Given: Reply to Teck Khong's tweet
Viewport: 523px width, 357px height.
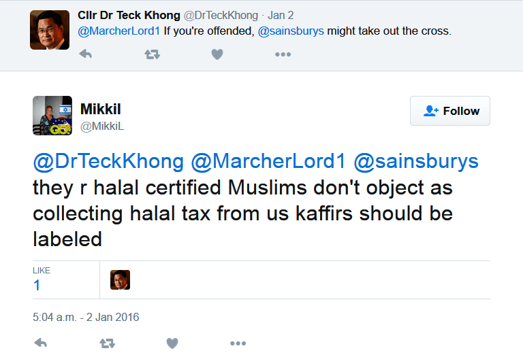Looking at the screenshot, I should pos(85,54).
